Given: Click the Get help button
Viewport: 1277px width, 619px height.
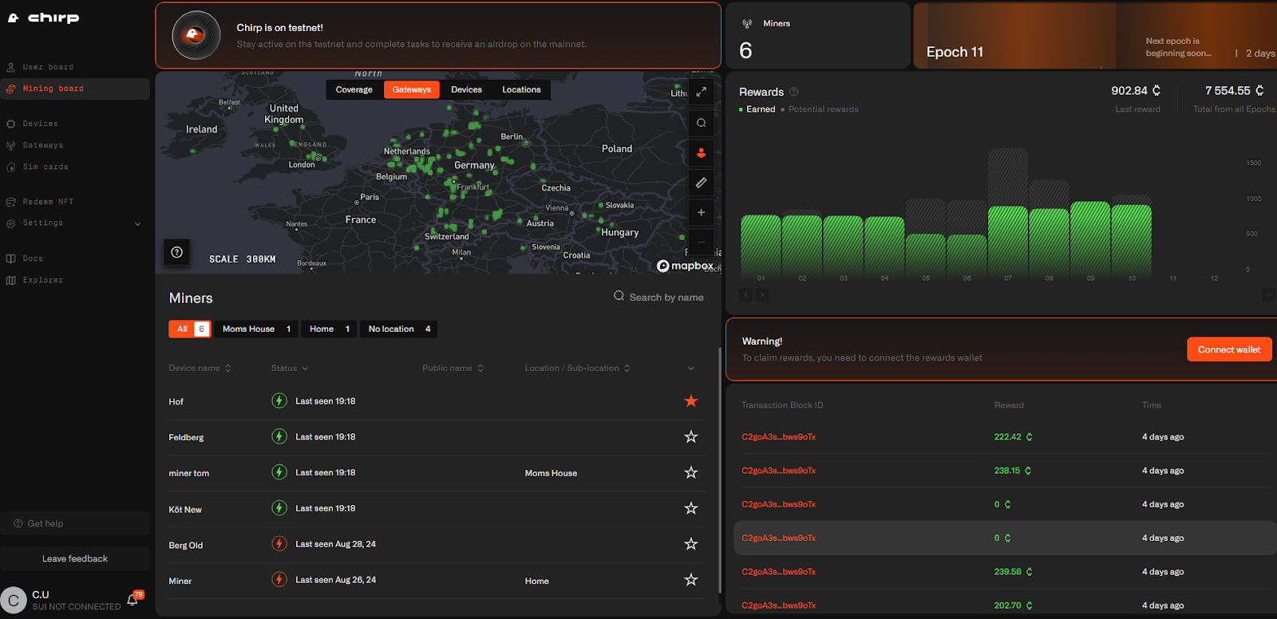Looking at the screenshot, I should coord(75,523).
